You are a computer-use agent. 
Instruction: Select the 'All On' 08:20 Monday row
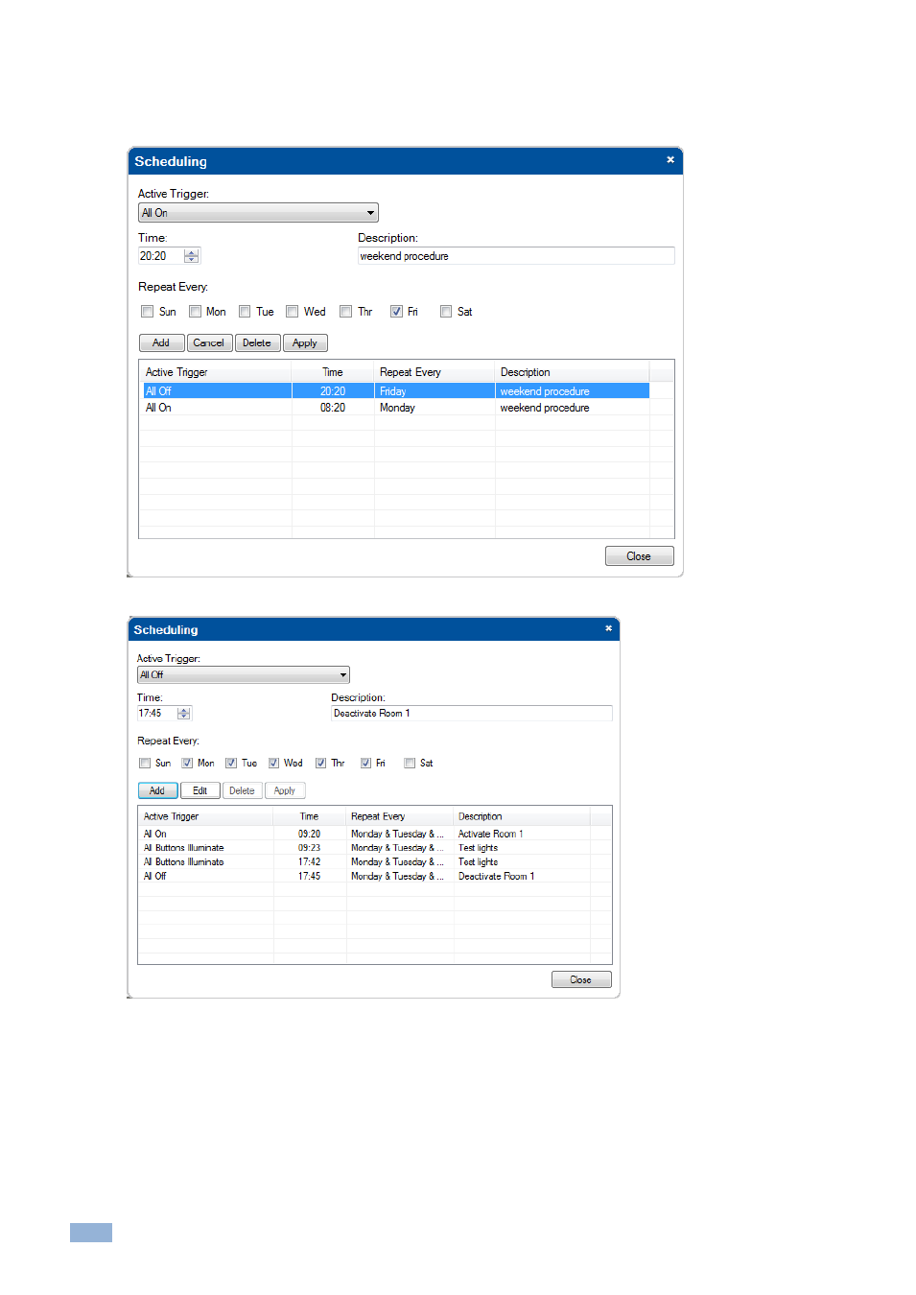395,408
